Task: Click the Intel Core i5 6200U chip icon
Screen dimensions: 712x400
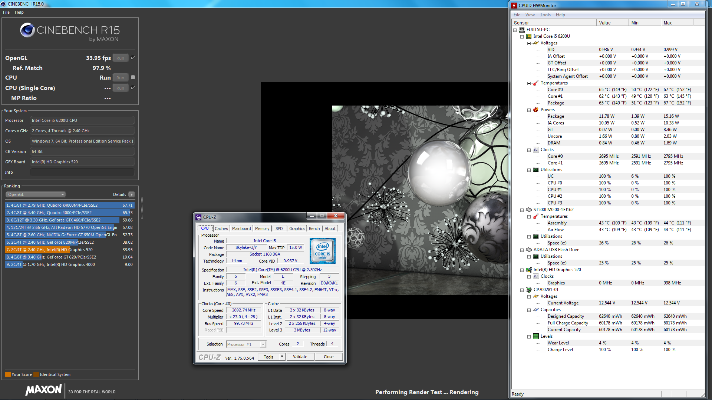Action: tap(529, 36)
